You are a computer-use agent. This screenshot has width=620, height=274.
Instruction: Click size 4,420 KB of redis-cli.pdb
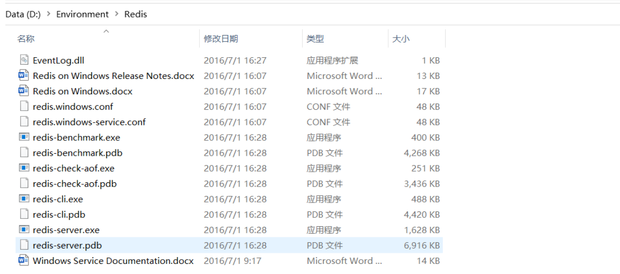pyautogui.click(x=421, y=215)
